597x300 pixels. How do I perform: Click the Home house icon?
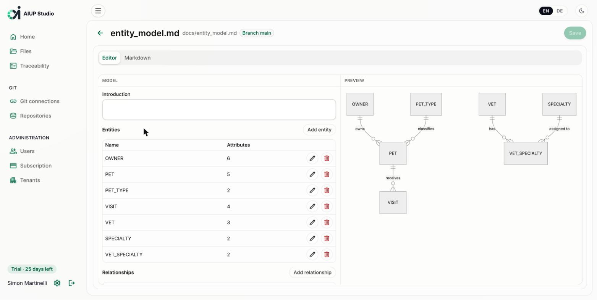13,37
